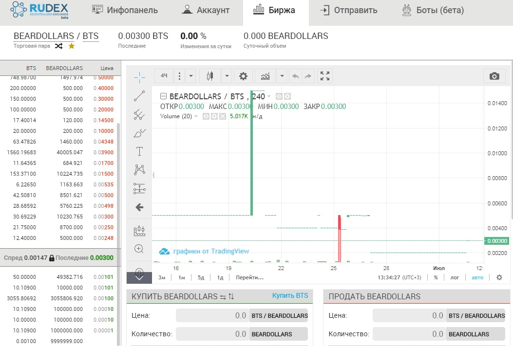Toggle percent scale button
This screenshot has width=513, height=346.
coord(436,277)
